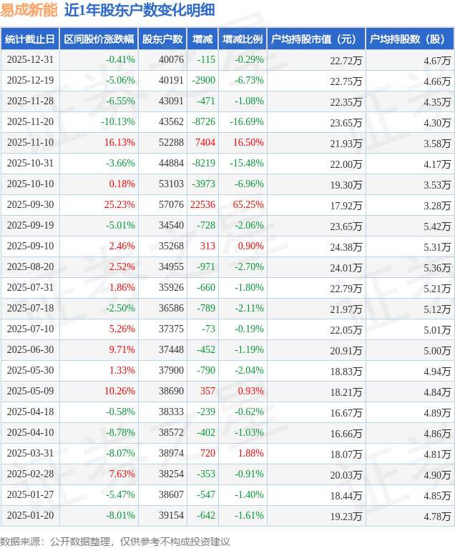
Task: Click the 22536 increase value
Action: click(203, 205)
